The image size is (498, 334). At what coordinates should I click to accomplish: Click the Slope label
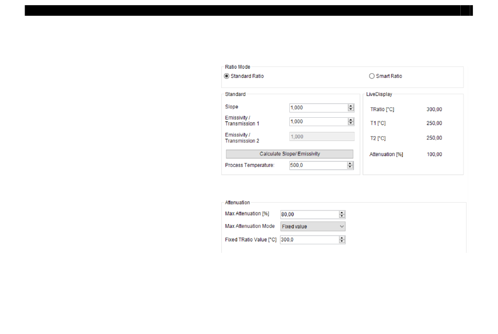pos(232,107)
